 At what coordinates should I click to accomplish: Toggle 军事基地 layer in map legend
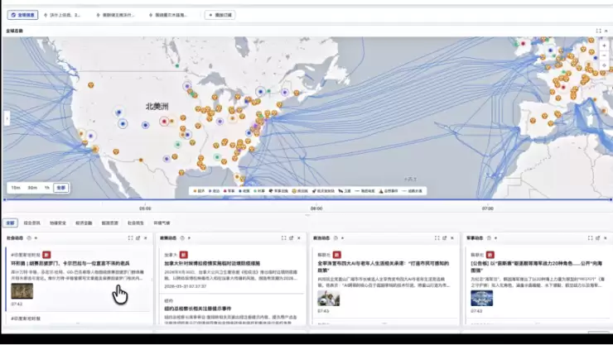pos(278,191)
